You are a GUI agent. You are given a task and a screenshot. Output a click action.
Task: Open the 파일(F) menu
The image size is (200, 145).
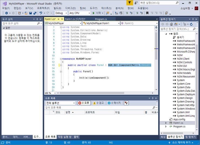(6, 8)
